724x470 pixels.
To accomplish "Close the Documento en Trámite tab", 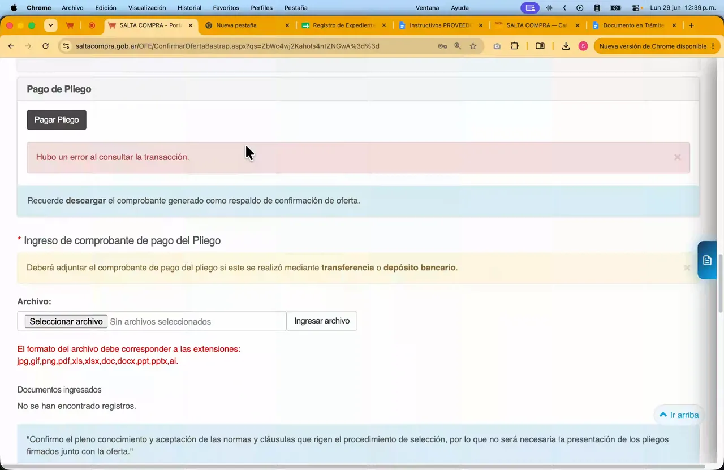I will [674, 25].
